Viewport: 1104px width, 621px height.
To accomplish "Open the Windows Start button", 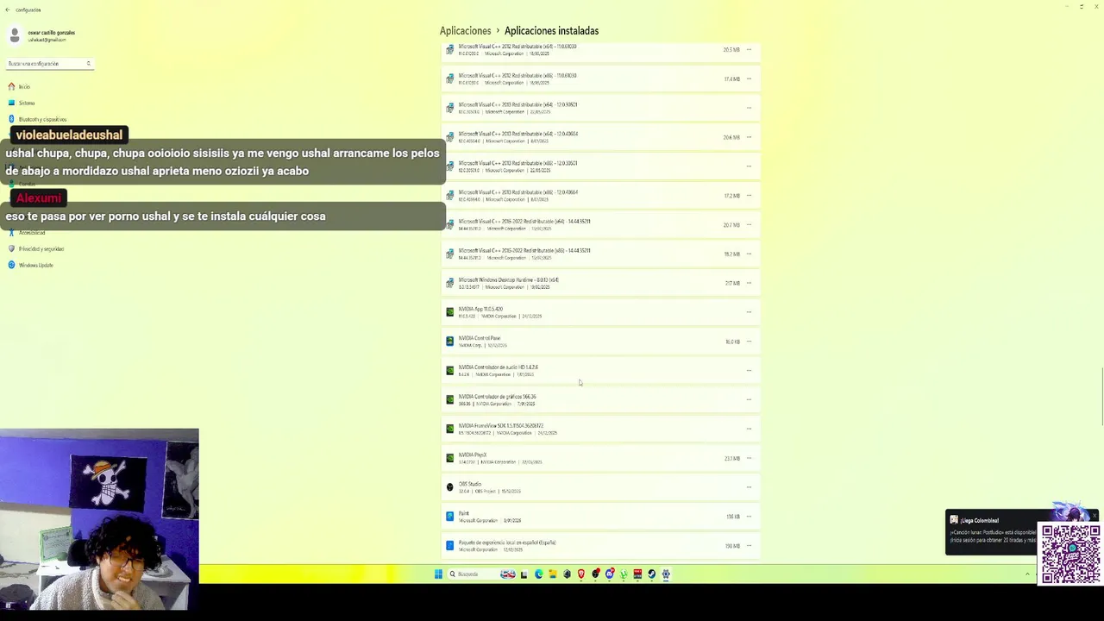I will coord(438,574).
